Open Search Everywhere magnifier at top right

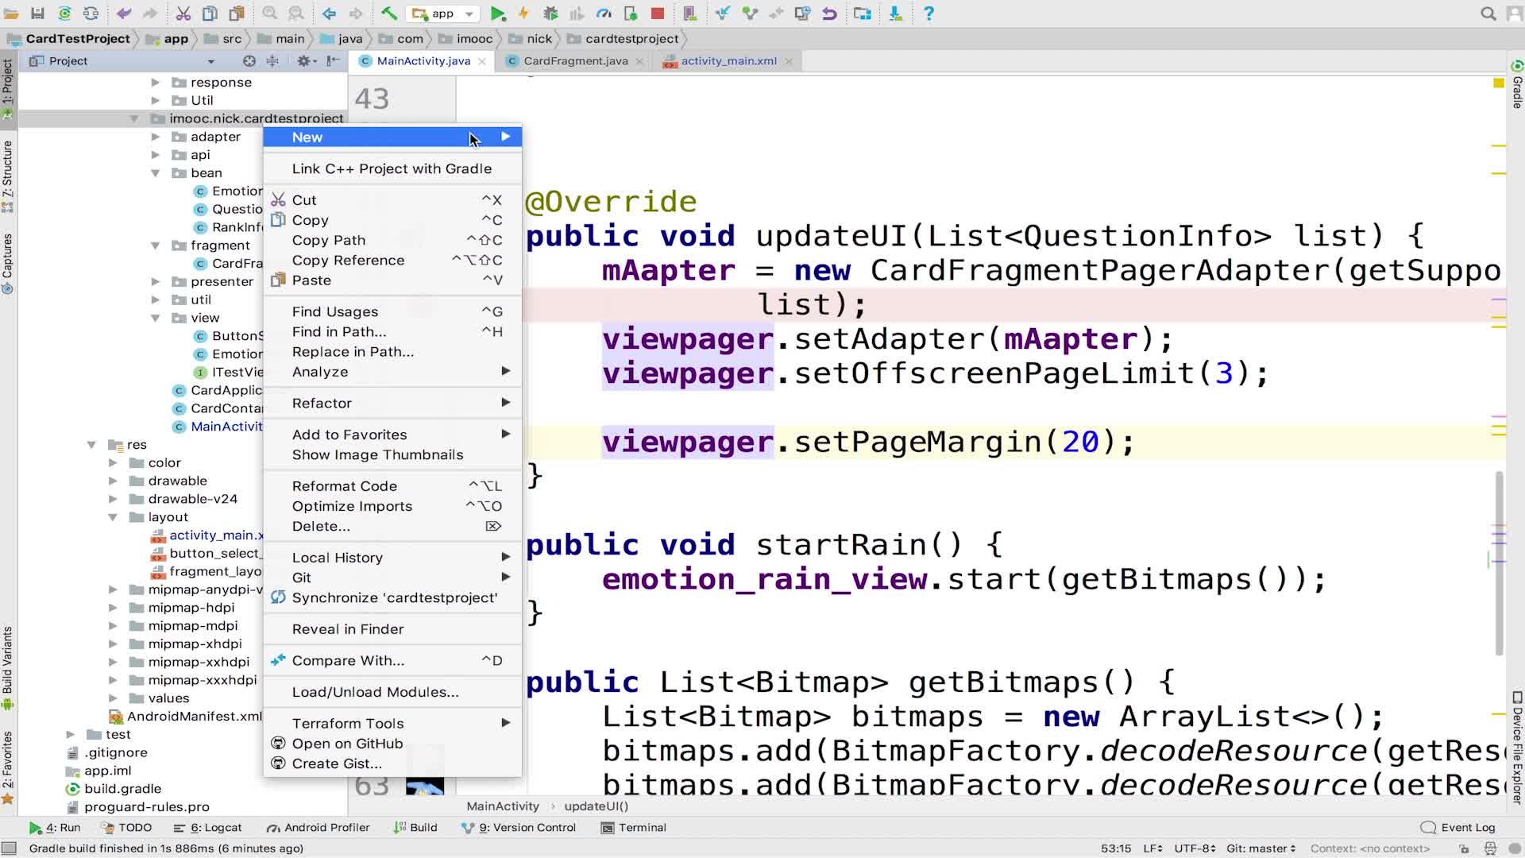pyautogui.click(x=1488, y=14)
